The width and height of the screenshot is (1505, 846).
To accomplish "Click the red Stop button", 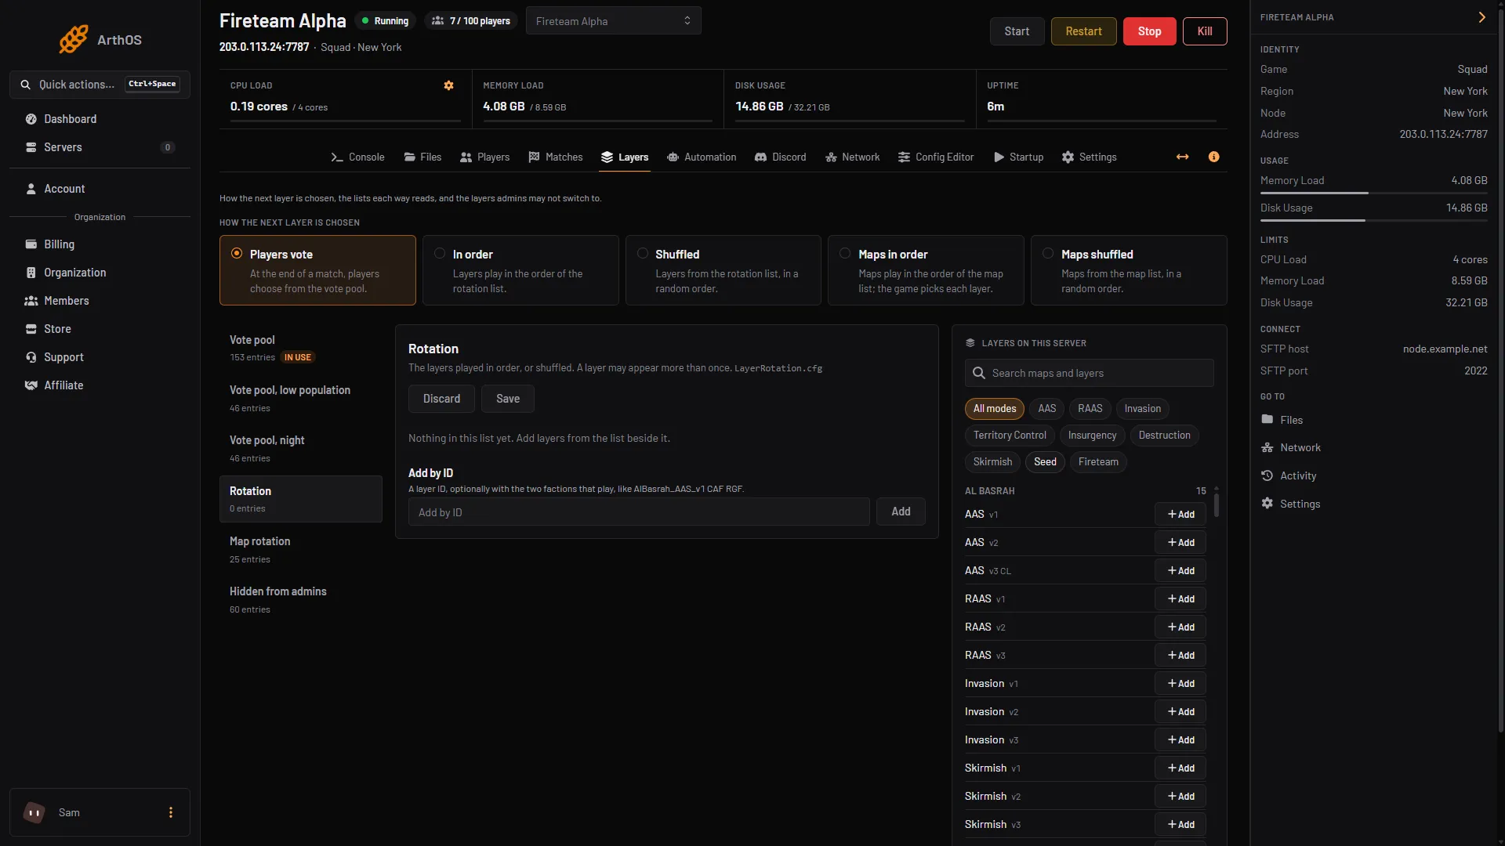I will tap(1149, 31).
